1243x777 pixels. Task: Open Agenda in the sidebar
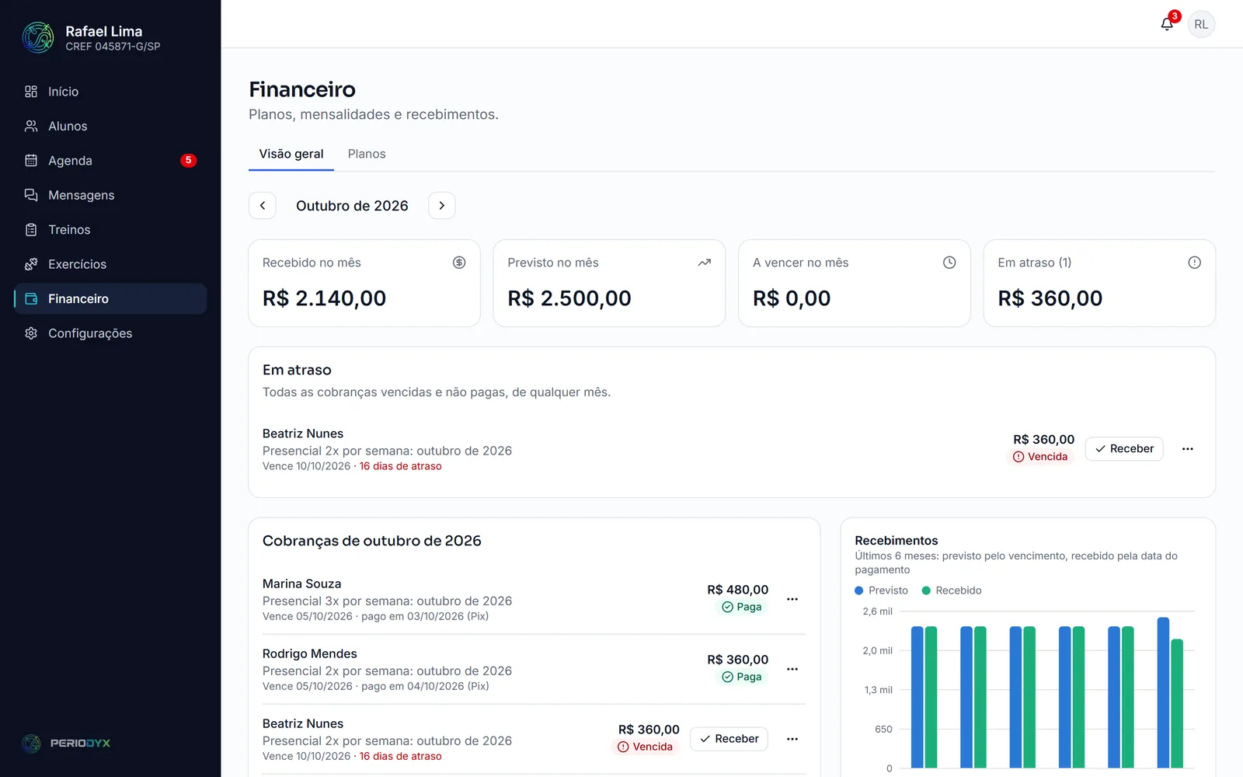pyautogui.click(x=110, y=161)
